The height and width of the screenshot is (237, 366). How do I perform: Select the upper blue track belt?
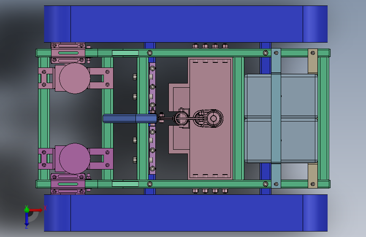pyautogui.click(x=186, y=24)
